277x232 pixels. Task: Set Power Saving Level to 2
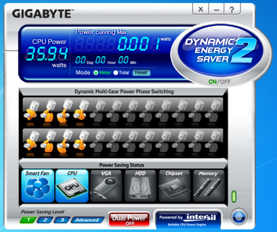45,220
